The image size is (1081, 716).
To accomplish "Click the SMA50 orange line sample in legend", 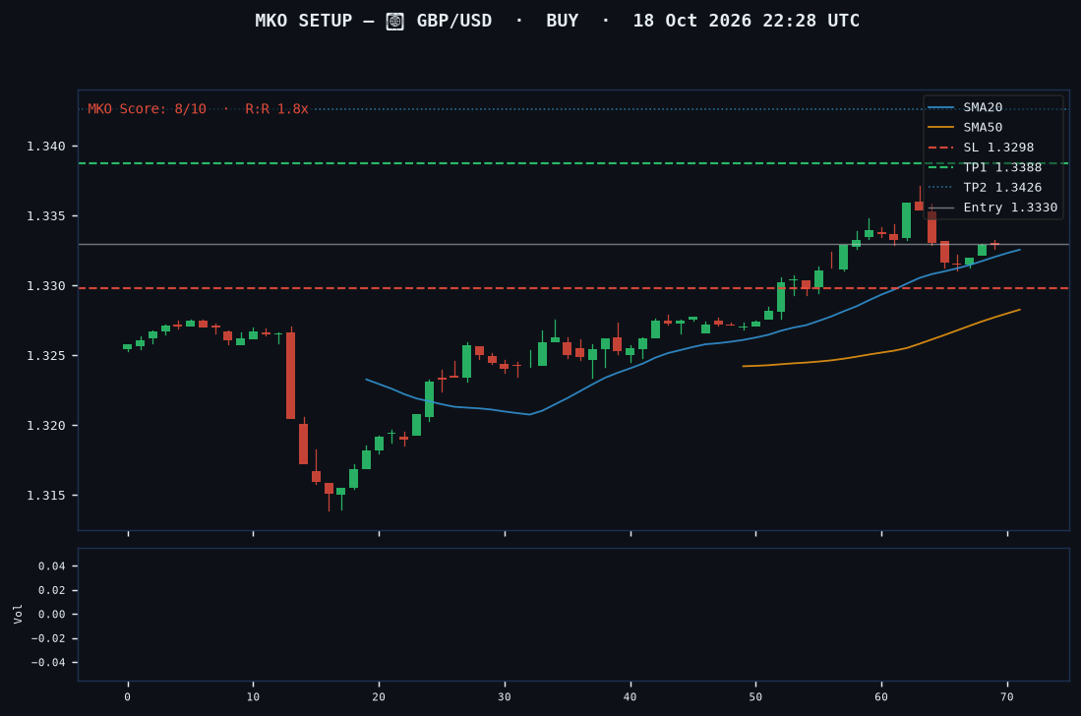I will pos(941,128).
